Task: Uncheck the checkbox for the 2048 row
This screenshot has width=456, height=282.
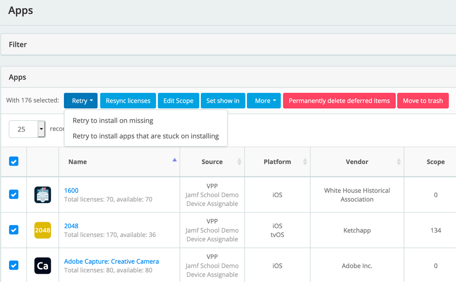Action: [14, 230]
